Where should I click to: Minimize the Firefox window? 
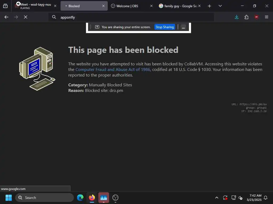click(242, 6)
